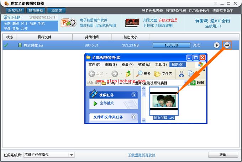
Task: Open the 压缩 help topic
Action: pyautogui.click(x=7, y=24)
